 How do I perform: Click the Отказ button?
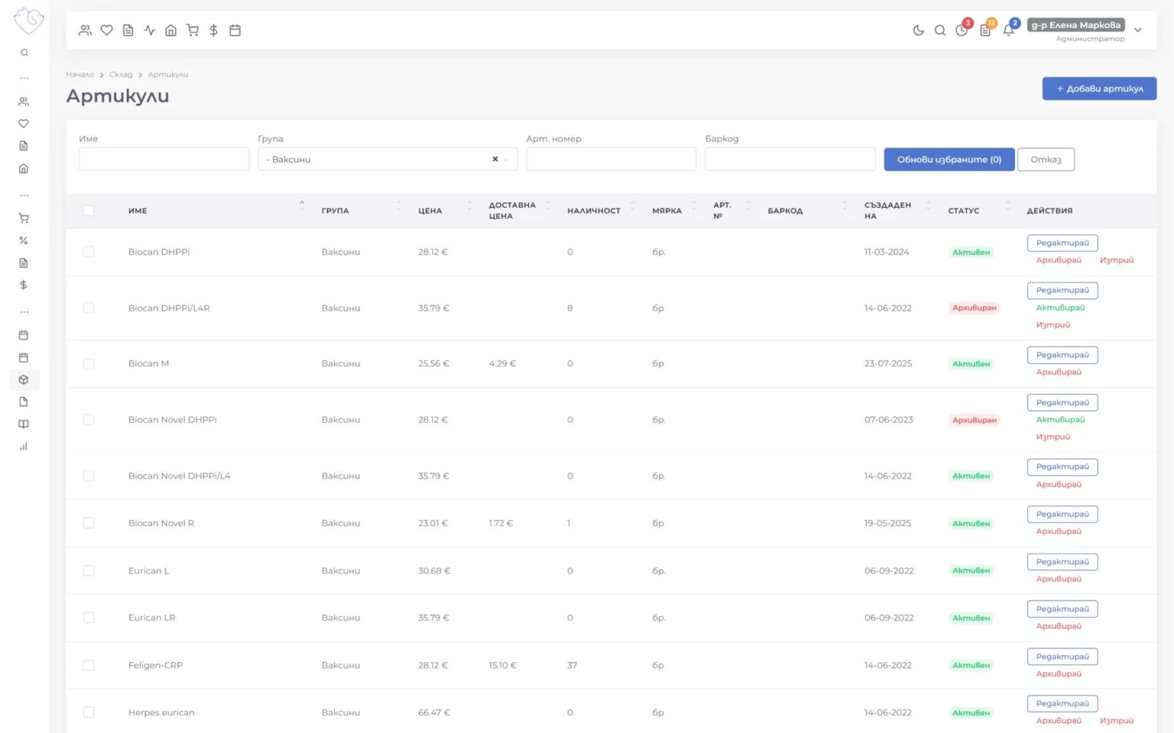[x=1046, y=160]
